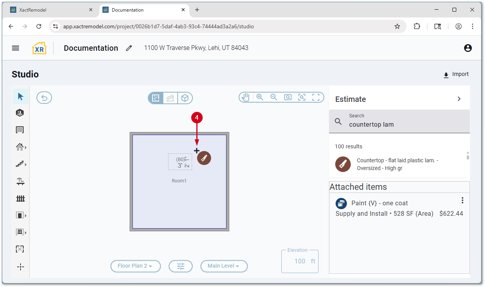
Task: Click the Elevation input field
Action: 300,261
